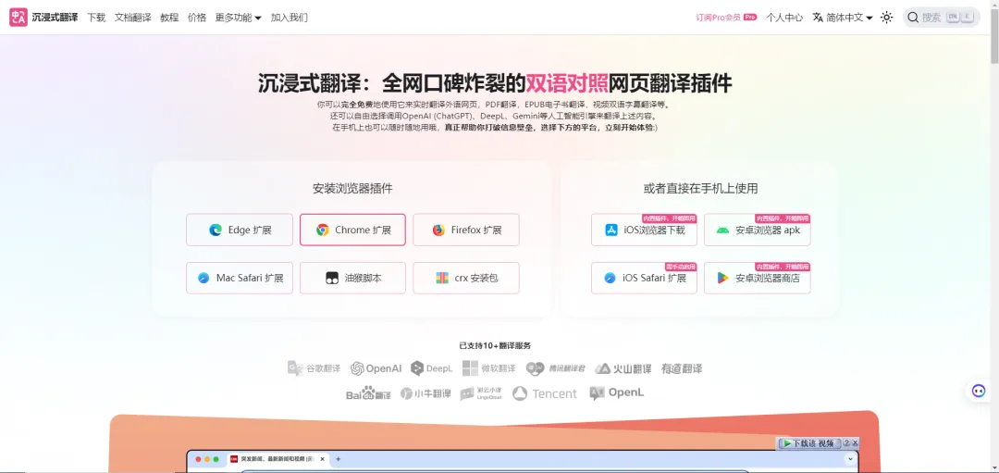
Task: Click the iOS Safari 扩展 button
Action: click(x=644, y=278)
